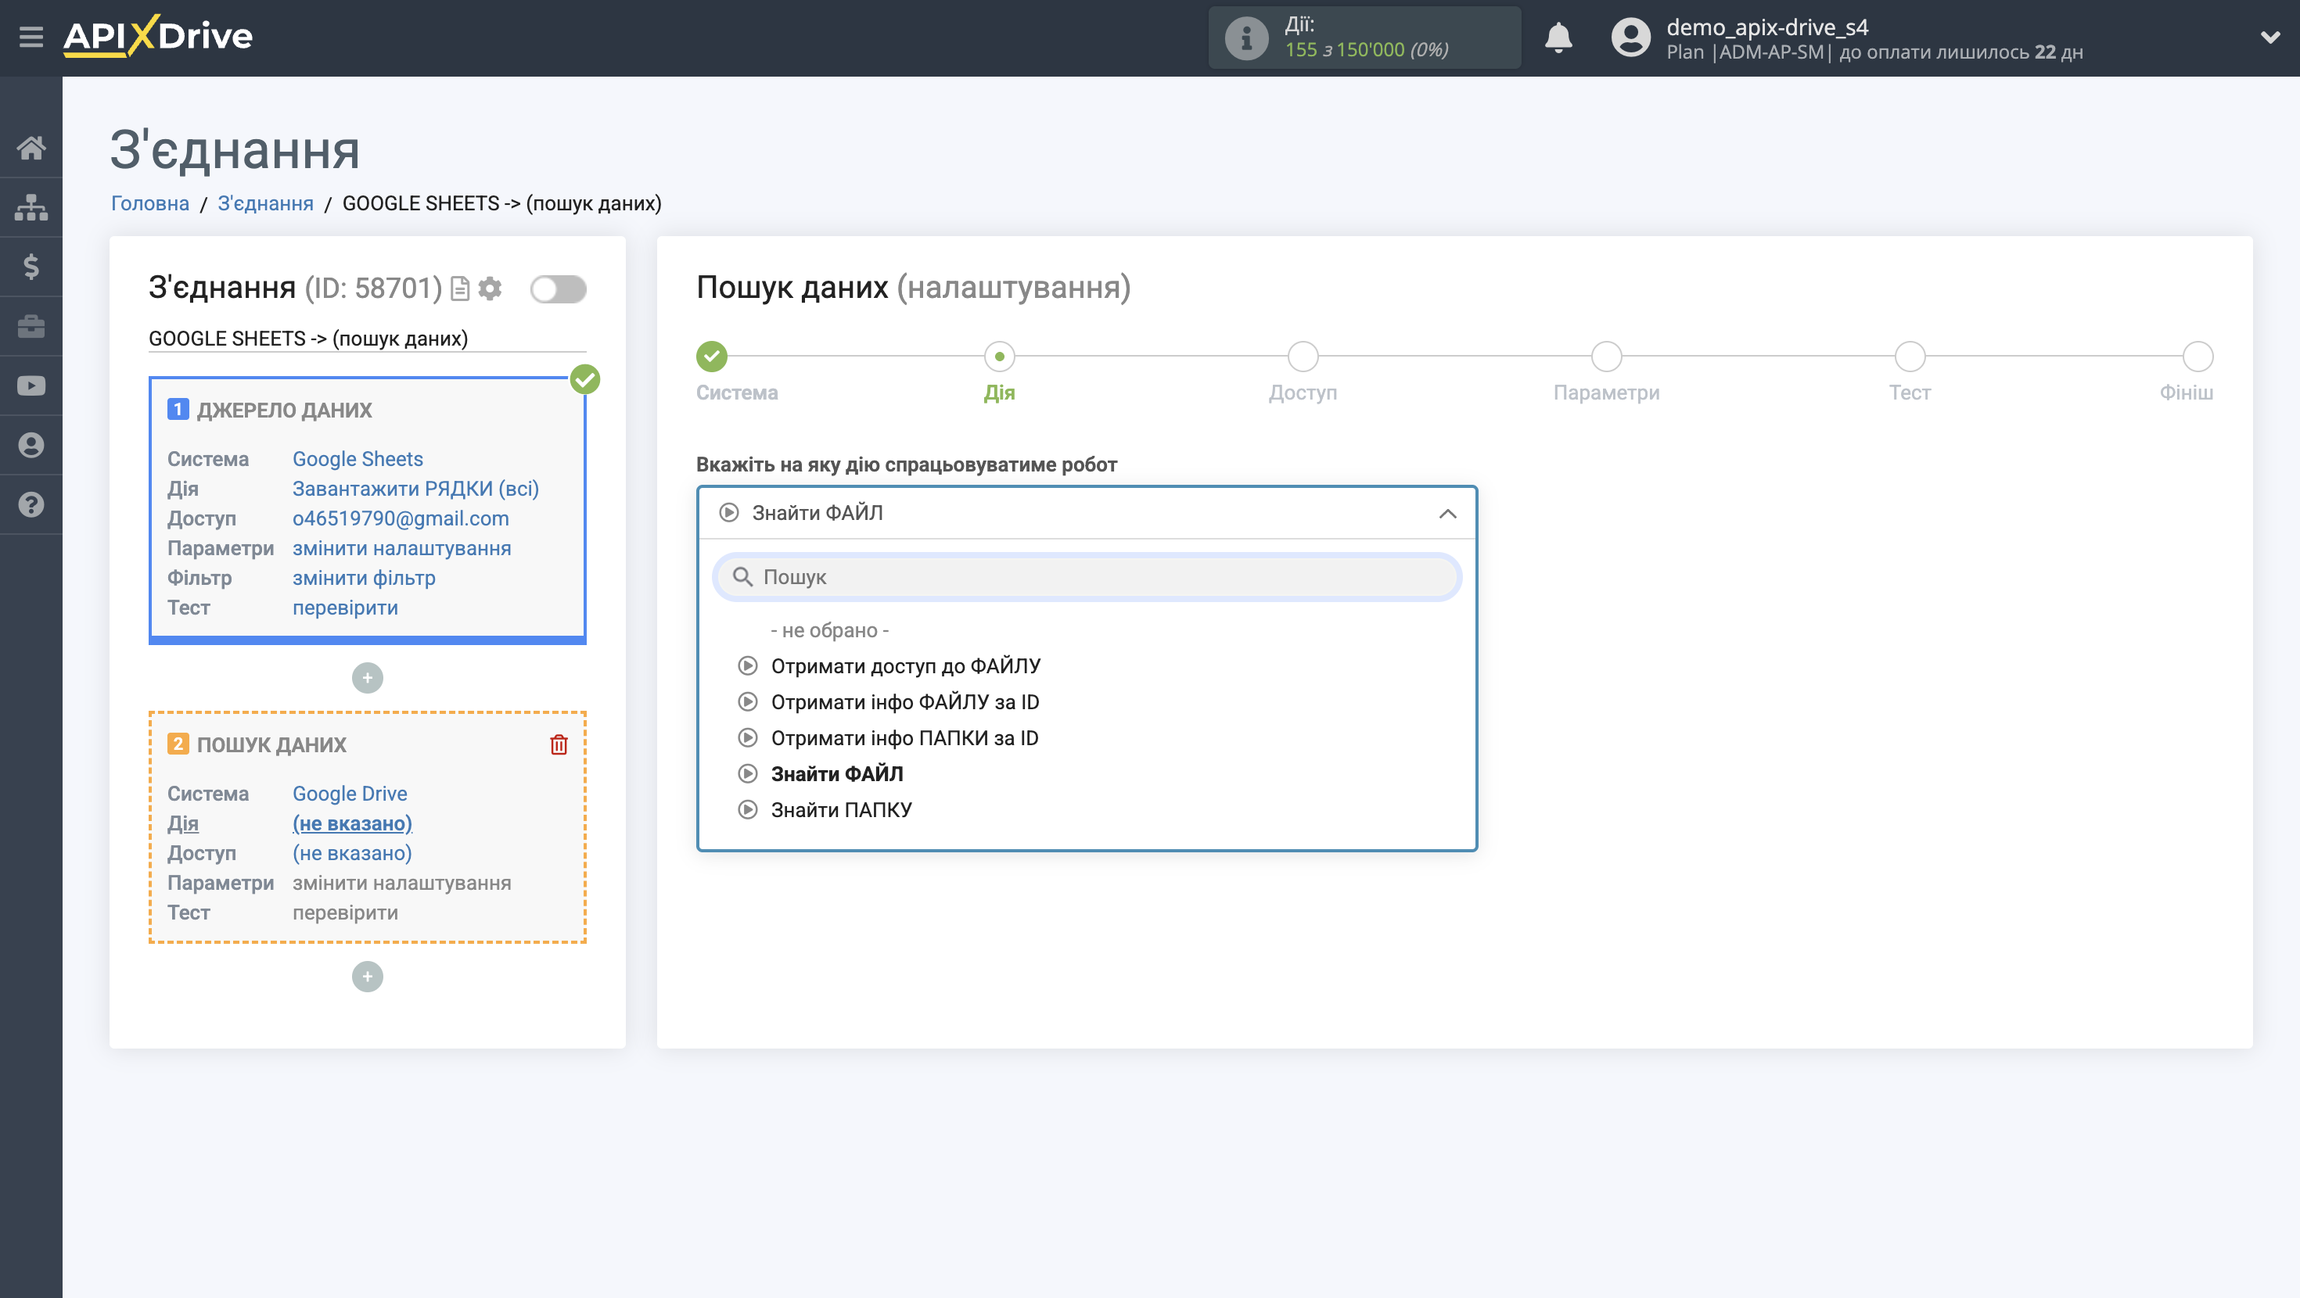The height and width of the screenshot is (1298, 2300).
Task: Click the actions info icon
Action: tap(1246, 38)
